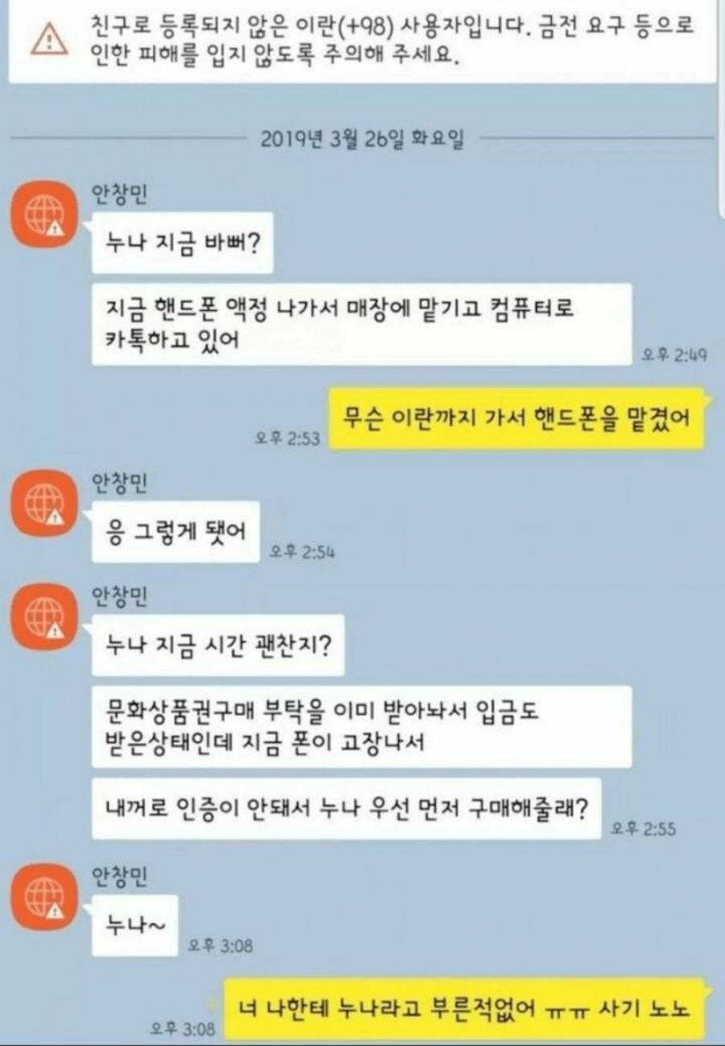Select the "누나 지금 바빠?" message bubble
The image size is (725, 1046).
(182, 243)
